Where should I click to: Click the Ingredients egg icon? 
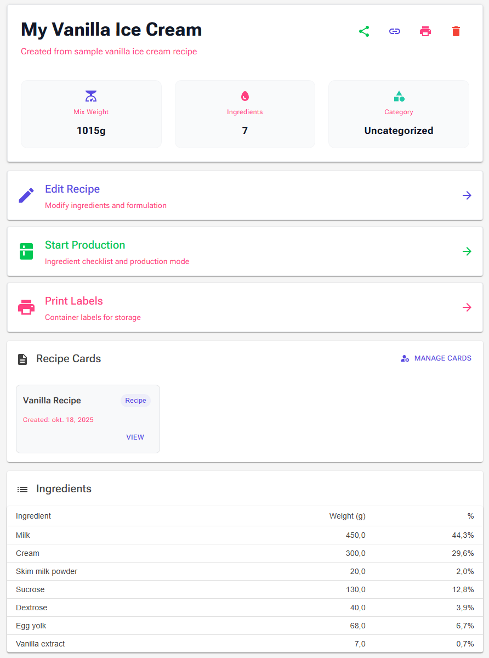coord(244,96)
